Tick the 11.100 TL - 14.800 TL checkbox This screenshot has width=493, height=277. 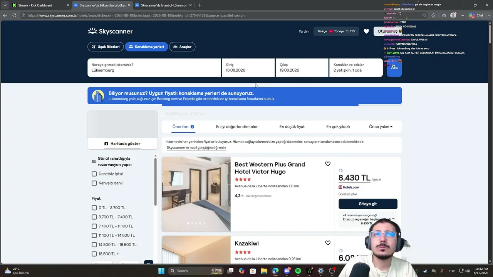pyautogui.click(x=94, y=235)
